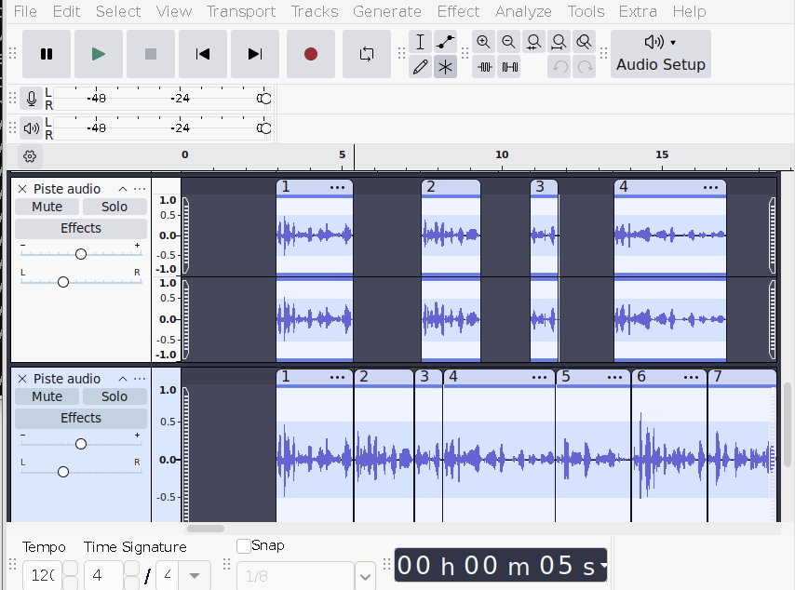The width and height of the screenshot is (795, 590).
Task: Mute the first Piste audio track
Action: click(47, 207)
